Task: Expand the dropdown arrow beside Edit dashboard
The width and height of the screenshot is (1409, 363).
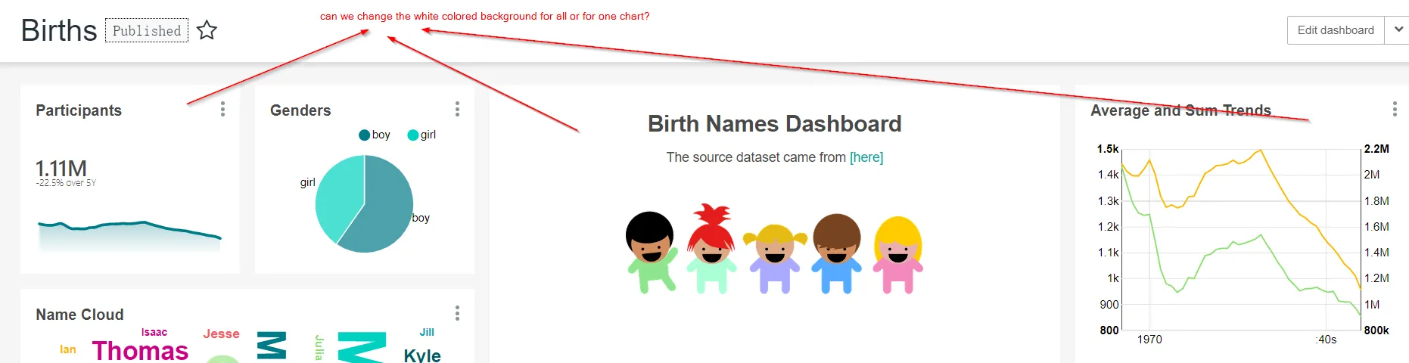Action: point(1397,30)
